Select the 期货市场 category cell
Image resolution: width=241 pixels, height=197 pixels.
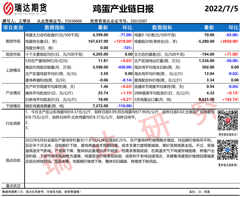(13, 41)
